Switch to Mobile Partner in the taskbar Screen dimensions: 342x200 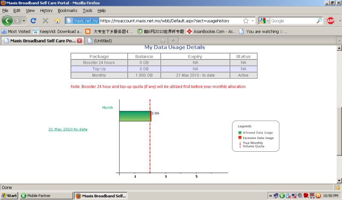click(46, 196)
